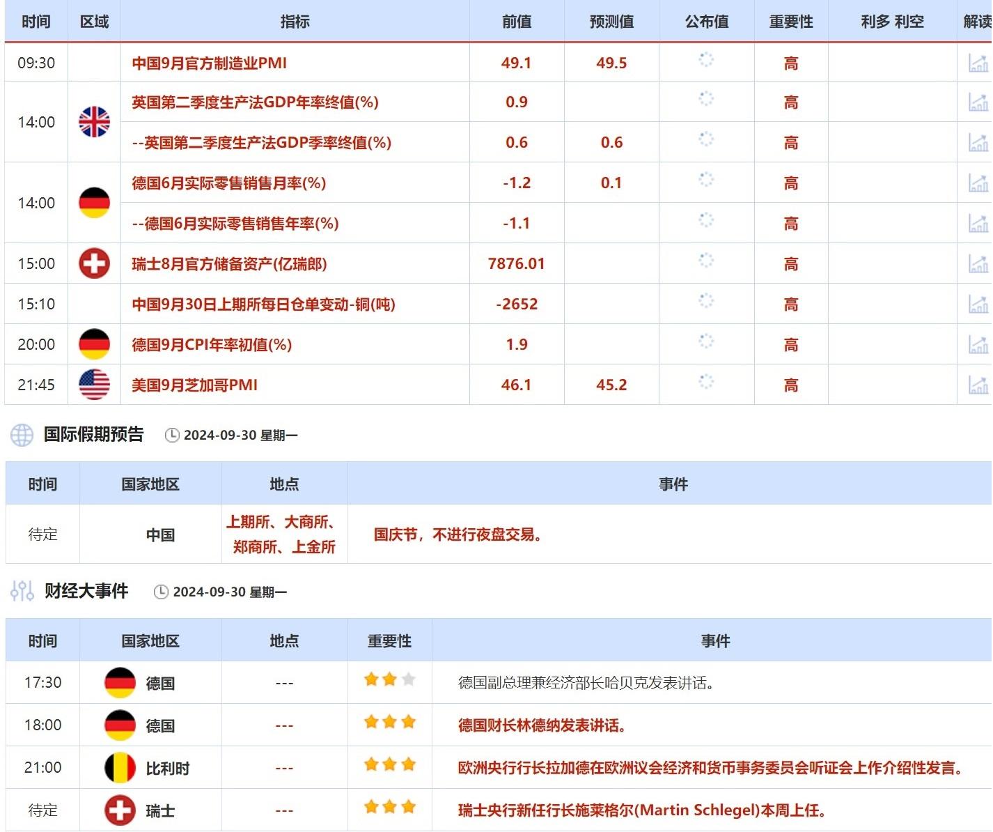Image resolution: width=993 pixels, height=832 pixels.
Task: Click the Swiss flag for reserve assets row
Action: (93, 263)
